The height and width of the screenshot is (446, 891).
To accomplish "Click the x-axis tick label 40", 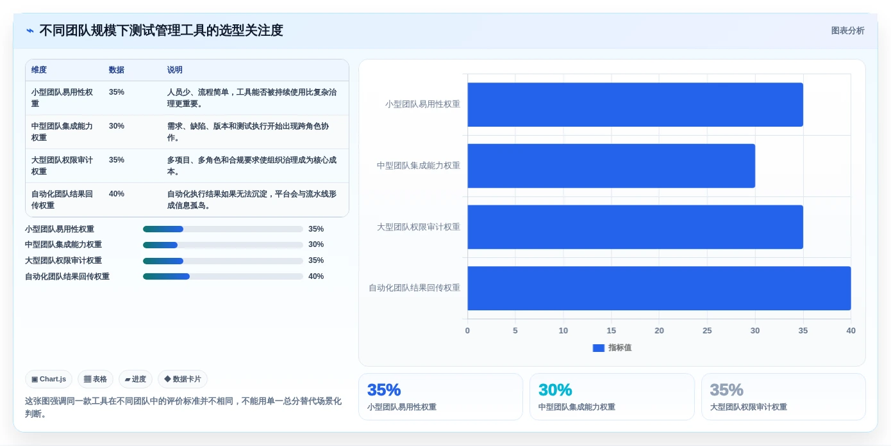I will [x=851, y=331].
